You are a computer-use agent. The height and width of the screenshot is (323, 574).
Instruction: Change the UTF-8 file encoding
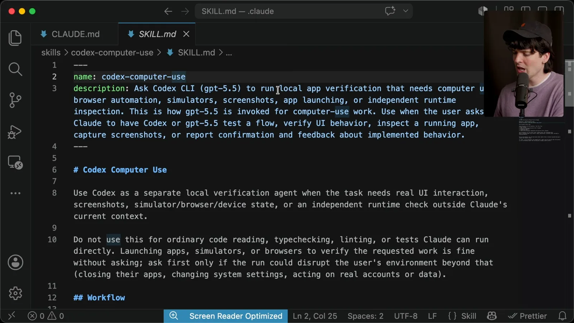click(x=406, y=316)
